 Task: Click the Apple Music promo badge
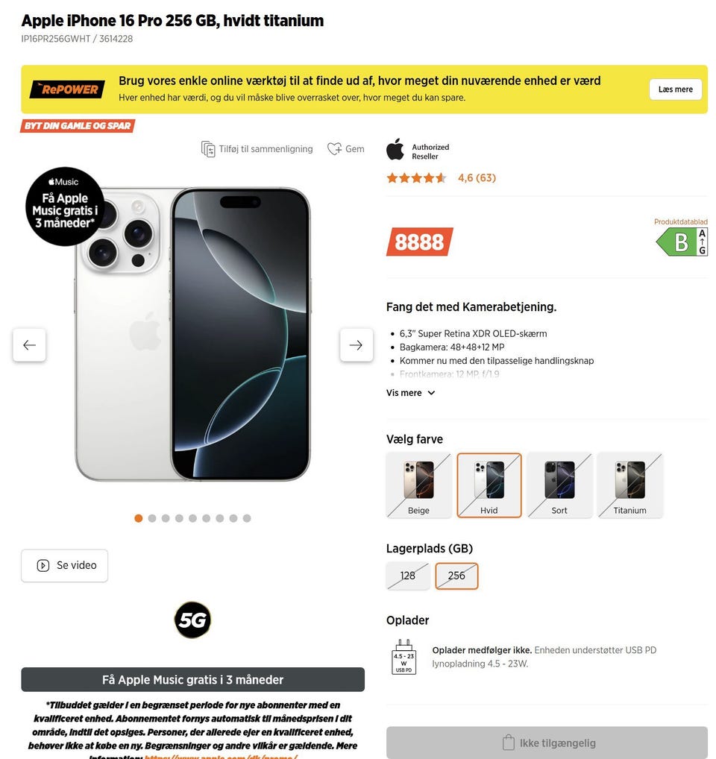click(65, 207)
